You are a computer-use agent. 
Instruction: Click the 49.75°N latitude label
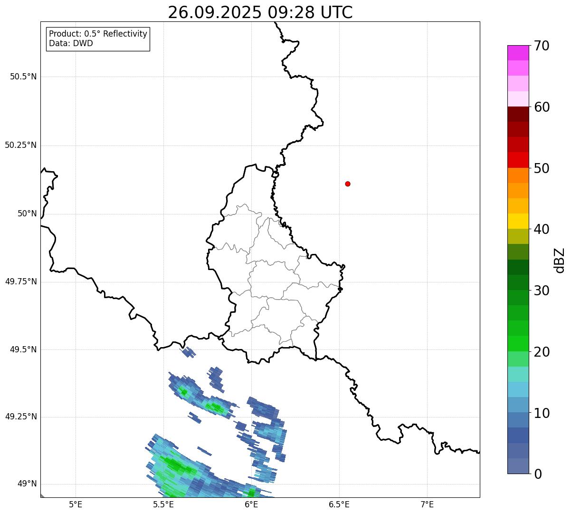[21, 281]
